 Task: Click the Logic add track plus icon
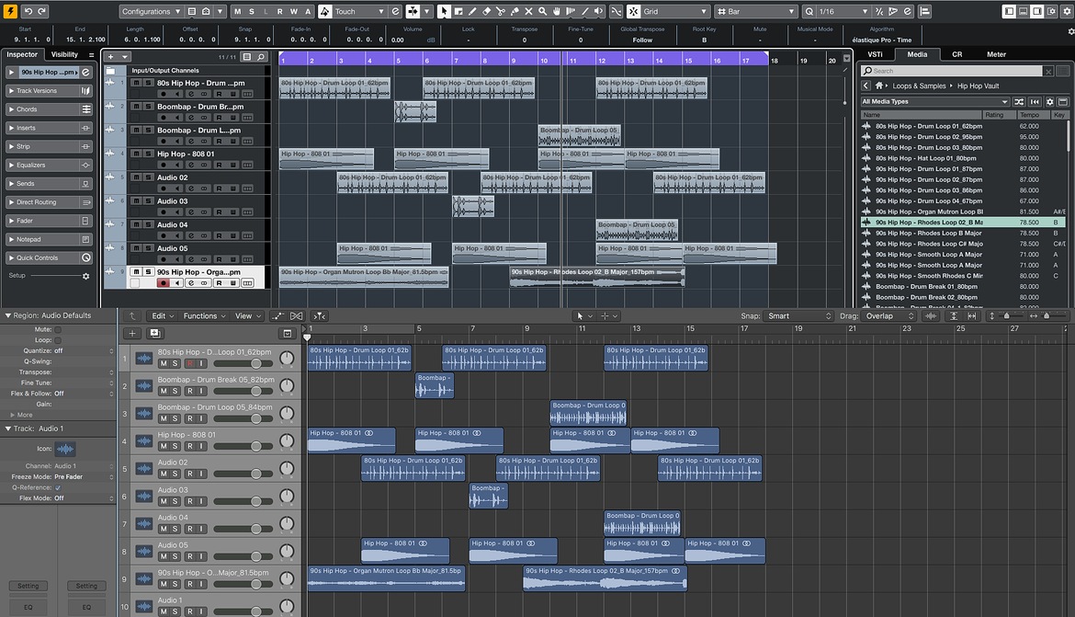pos(132,334)
